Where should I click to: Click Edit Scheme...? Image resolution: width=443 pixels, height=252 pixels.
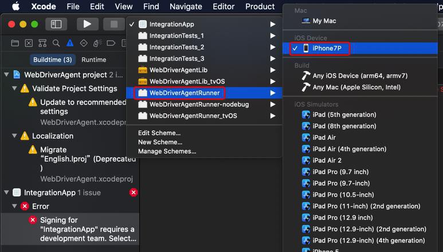pyautogui.click(x=159, y=133)
